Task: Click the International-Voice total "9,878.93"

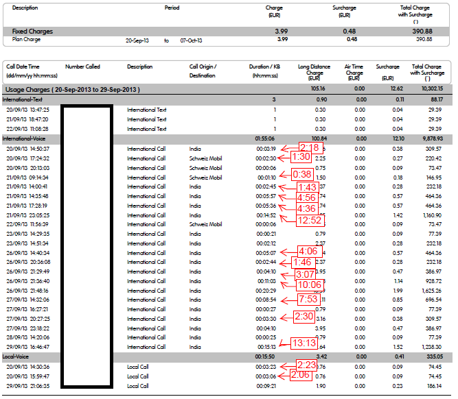Action: (x=433, y=138)
